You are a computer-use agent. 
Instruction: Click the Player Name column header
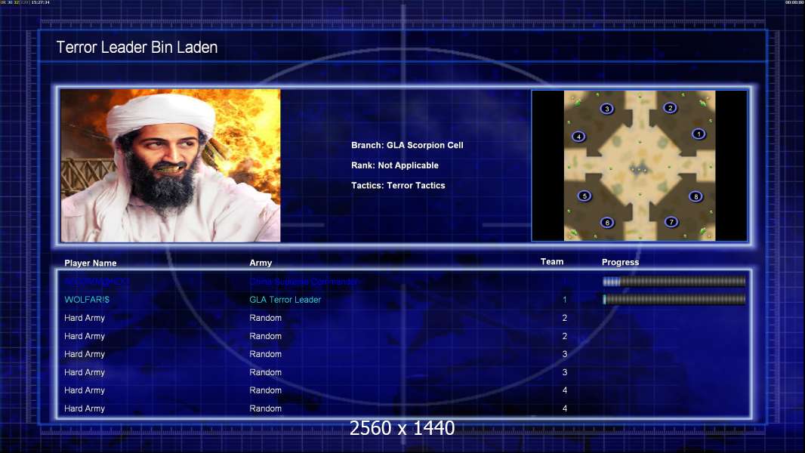click(91, 263)
